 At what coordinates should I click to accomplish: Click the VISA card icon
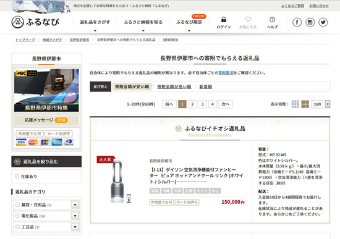tap(21, 142)
